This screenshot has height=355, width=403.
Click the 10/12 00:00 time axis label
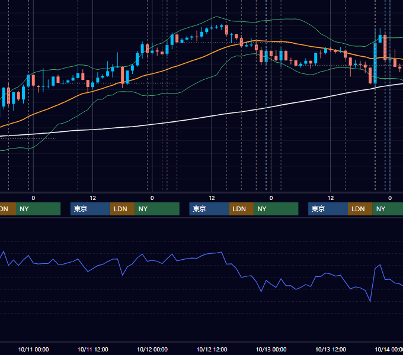click(152, 349)
